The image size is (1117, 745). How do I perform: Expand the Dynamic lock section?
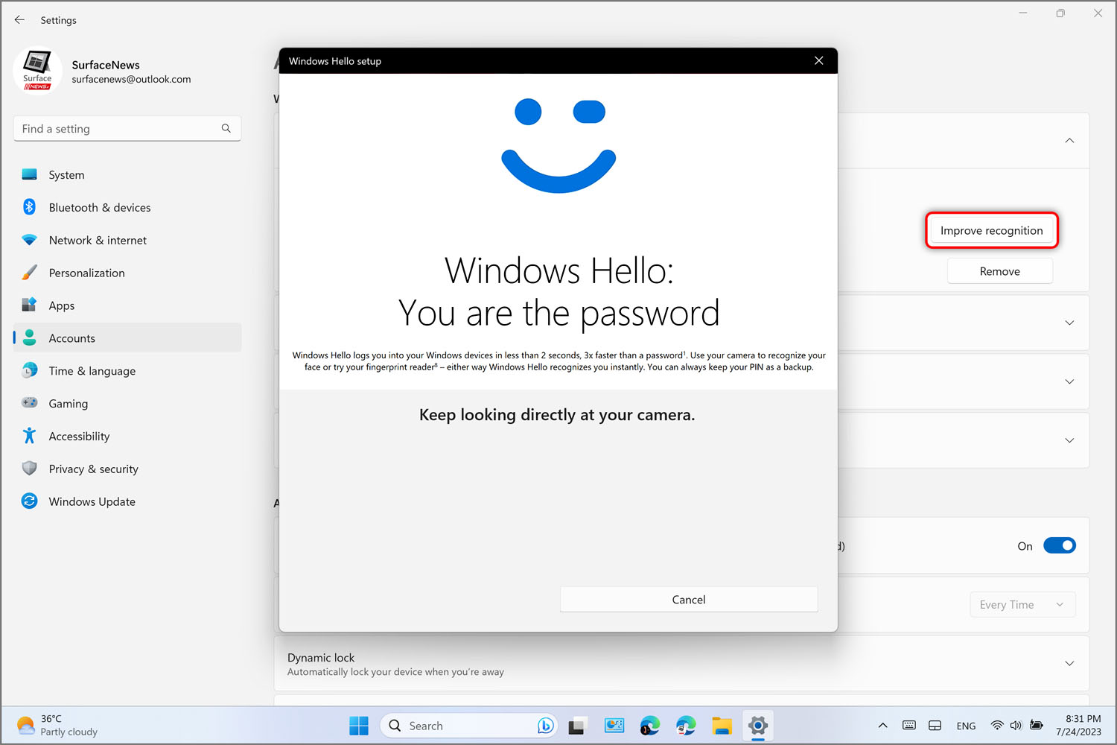[x=1069, y=664]
